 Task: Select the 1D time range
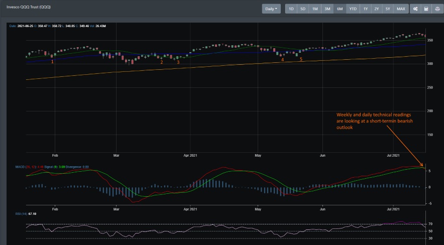tap(291, 9)
